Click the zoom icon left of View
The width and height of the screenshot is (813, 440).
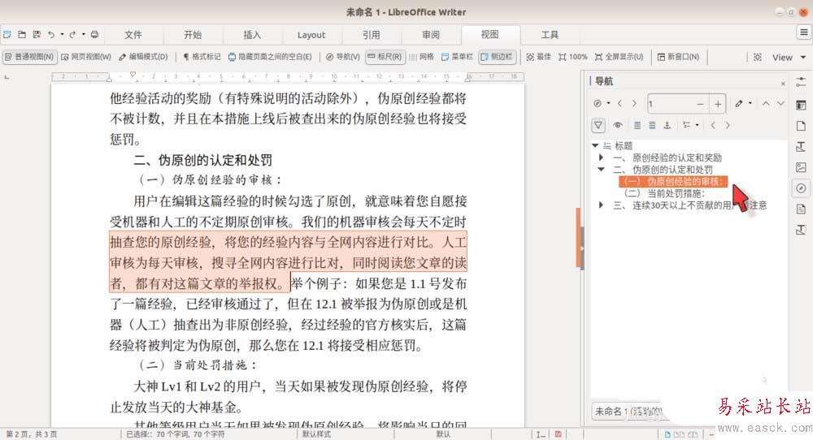pos(758,57)
